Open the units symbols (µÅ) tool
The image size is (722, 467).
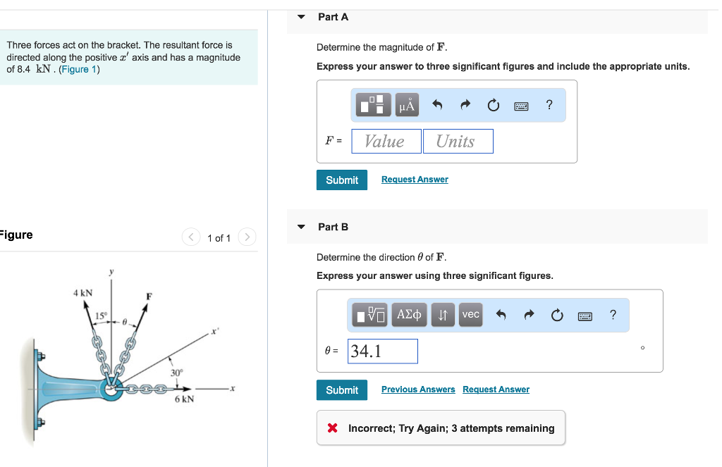coord(407,106)
